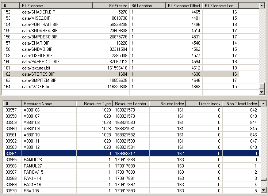The width and height of the screenshot is (268, 196).
Task: Select resource A980108
Action: click(x=131, y=122)
